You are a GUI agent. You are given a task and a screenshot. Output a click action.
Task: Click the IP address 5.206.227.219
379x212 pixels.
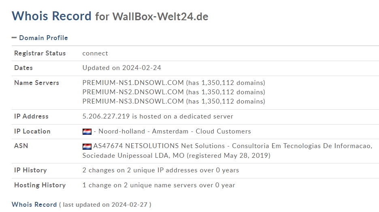click(106, 117)
